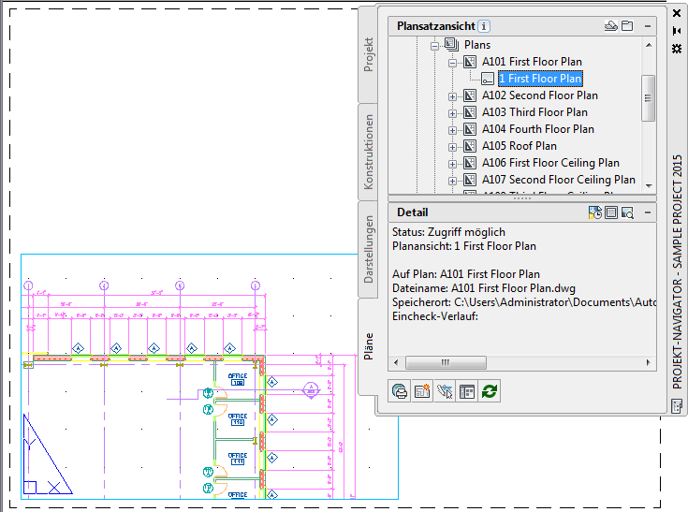Click the info icon beside Plansatzansicht
Screen dimensions: 688x512
coord(484,26)
